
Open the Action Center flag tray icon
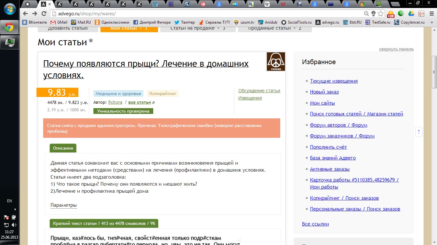point(6,217)
